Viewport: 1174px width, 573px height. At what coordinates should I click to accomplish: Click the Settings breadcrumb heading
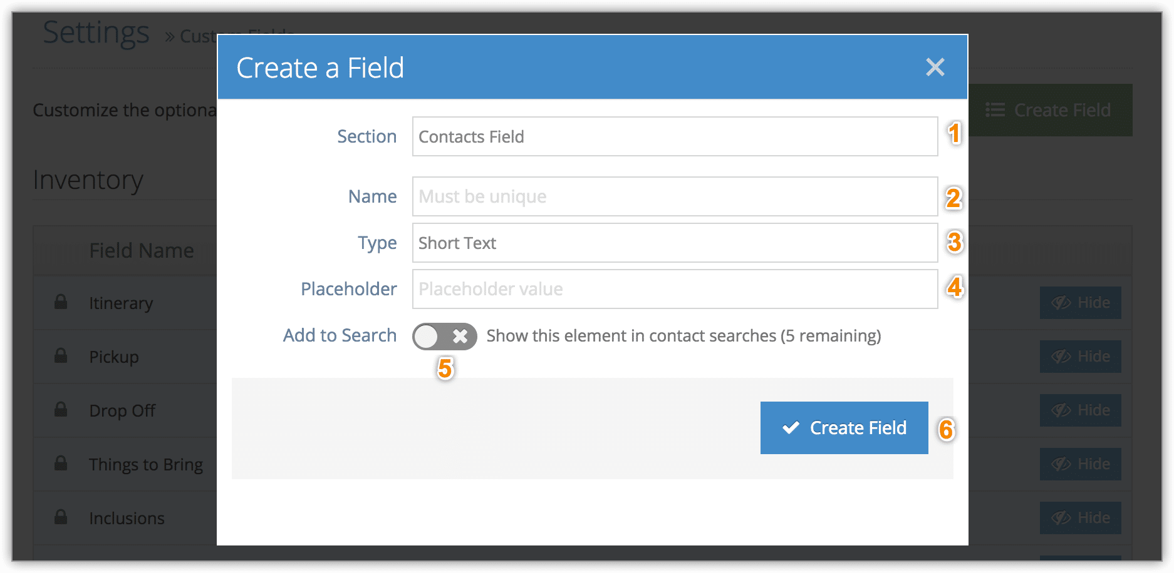pyautogui.click(x=96, y=33)
